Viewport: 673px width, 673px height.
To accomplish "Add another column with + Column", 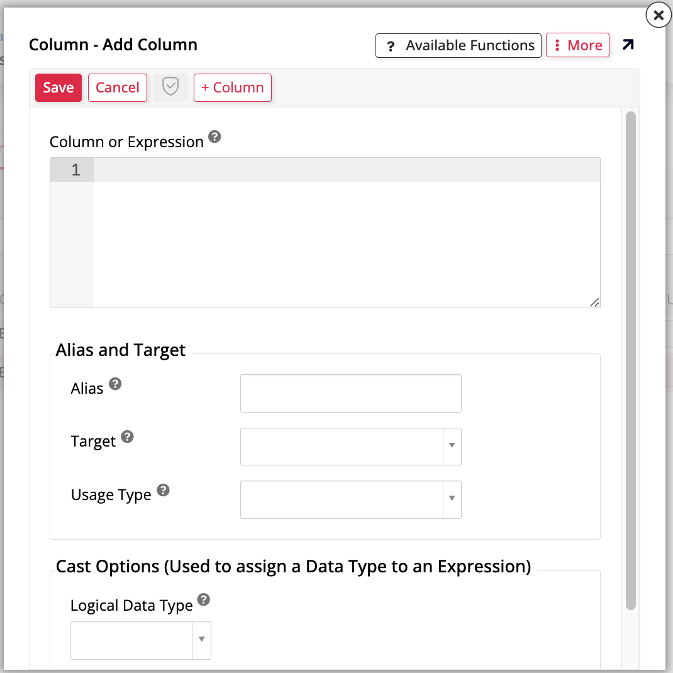I will tap(232, 87).
